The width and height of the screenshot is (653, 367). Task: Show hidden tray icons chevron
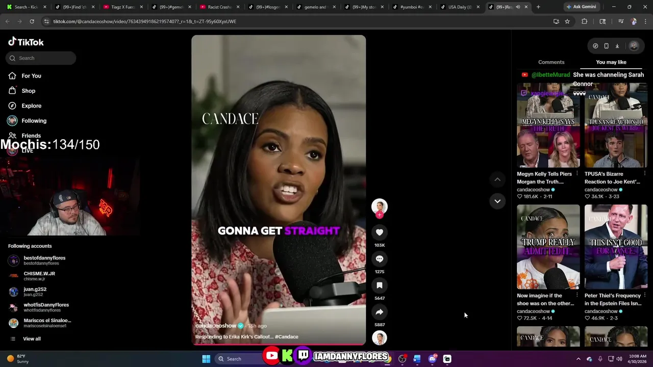(x=578, y=359)
